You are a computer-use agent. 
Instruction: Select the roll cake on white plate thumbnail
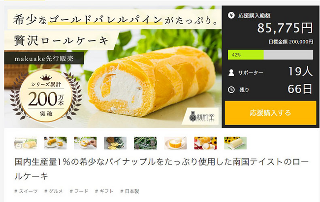175,143
